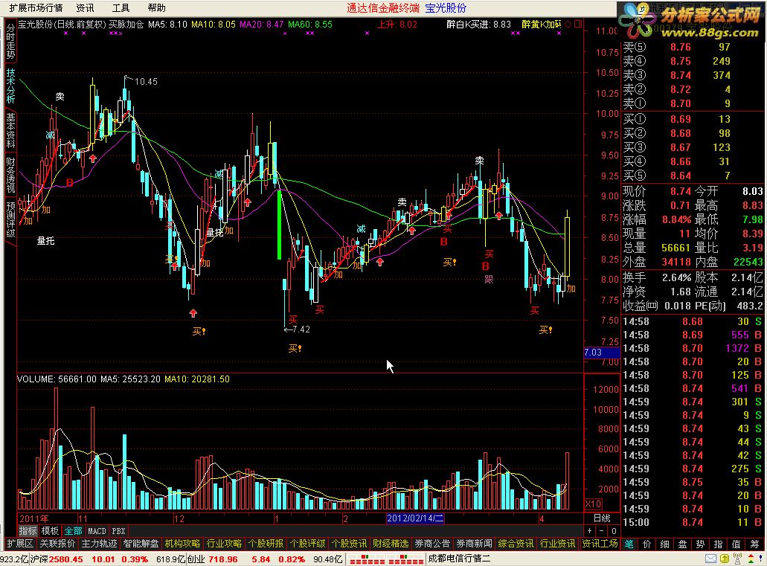Open the 个股研报 link
This screenshot has width=767, height=566.
(x=266, y=544)
